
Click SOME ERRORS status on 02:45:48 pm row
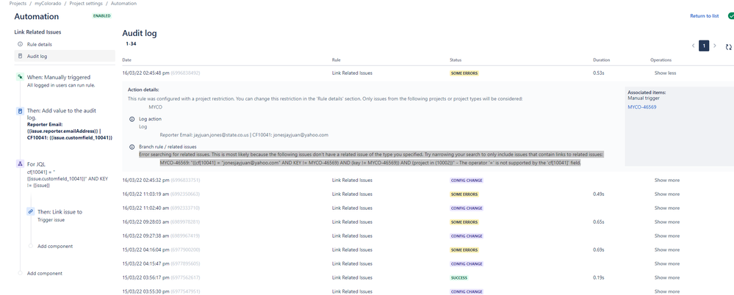pos(464,73)
